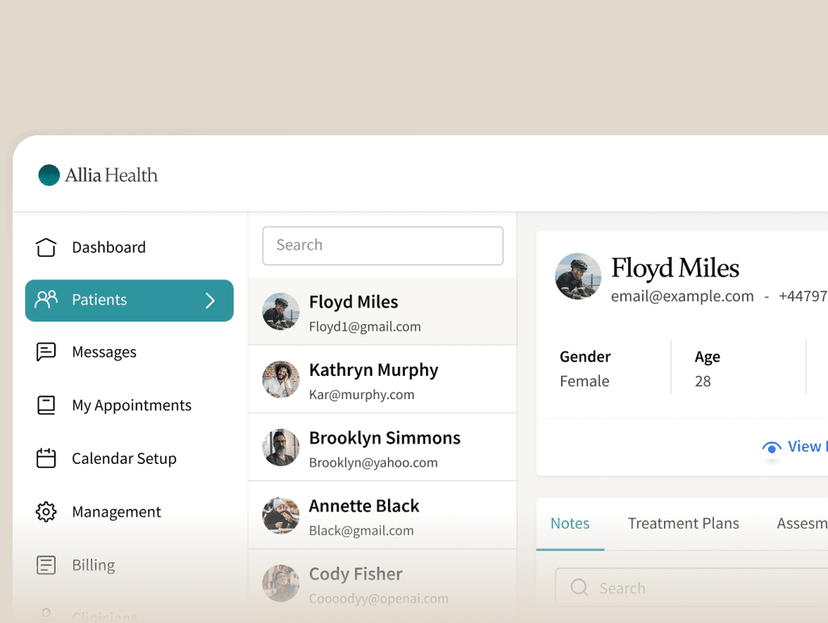828x623 pixels.
Task: Click the Management gear icon
Action: click(x=45, y=511)
